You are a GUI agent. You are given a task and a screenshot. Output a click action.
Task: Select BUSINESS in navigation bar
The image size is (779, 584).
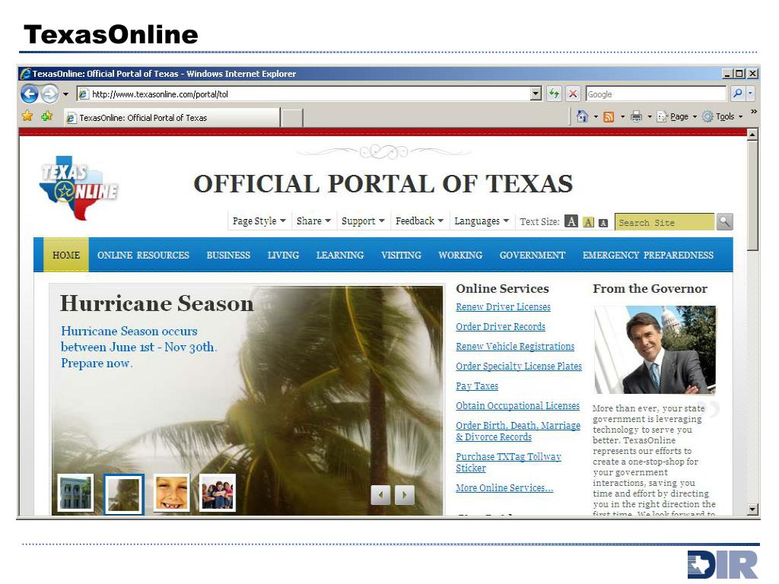point(228,255)
